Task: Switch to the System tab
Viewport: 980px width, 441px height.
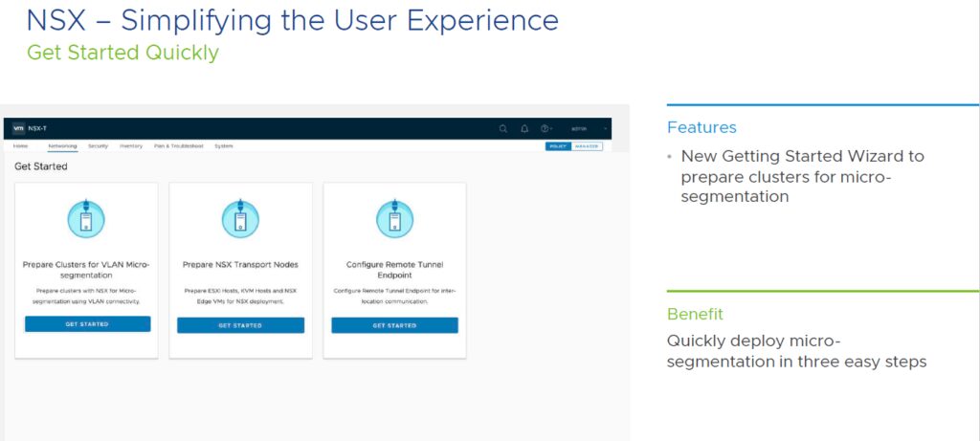Action: pos(224,146)
